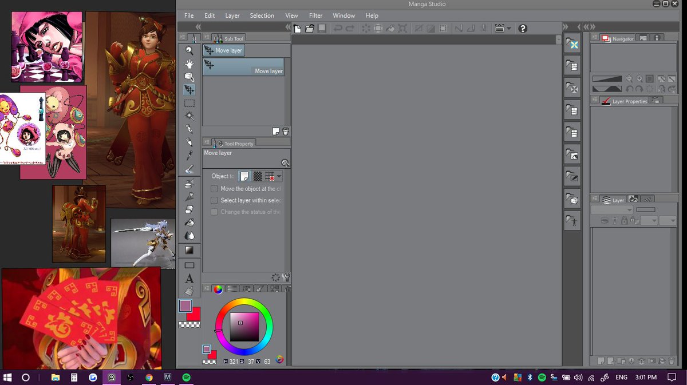Expand the material dock chevrons

[567, 27]
